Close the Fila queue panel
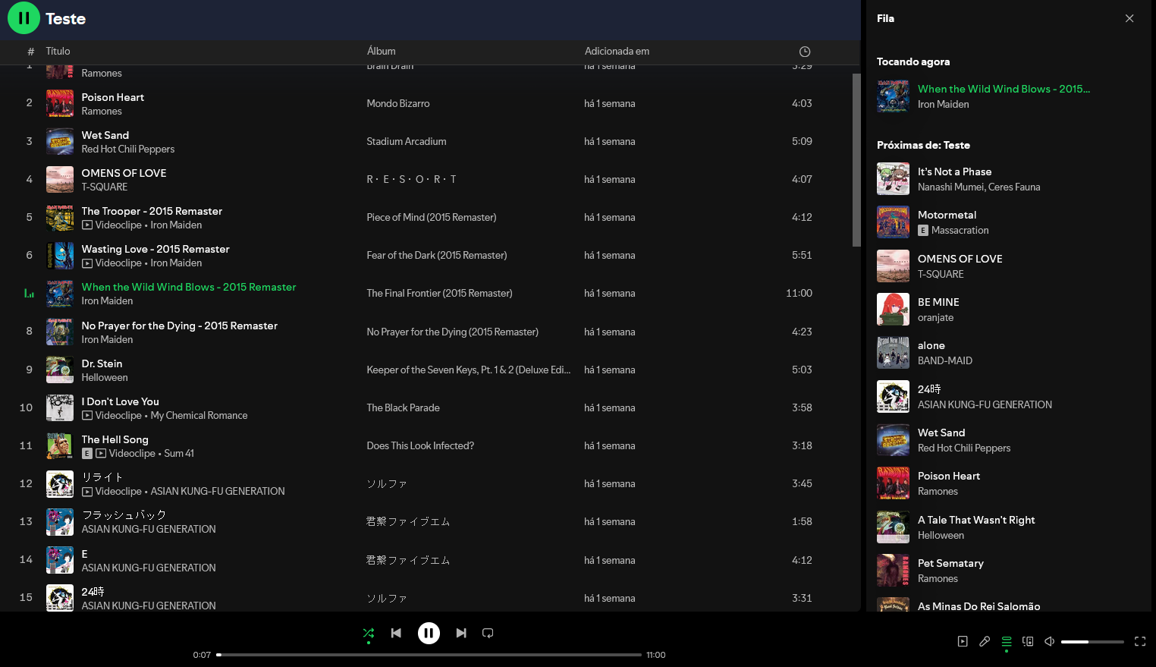 point(1129,18)
